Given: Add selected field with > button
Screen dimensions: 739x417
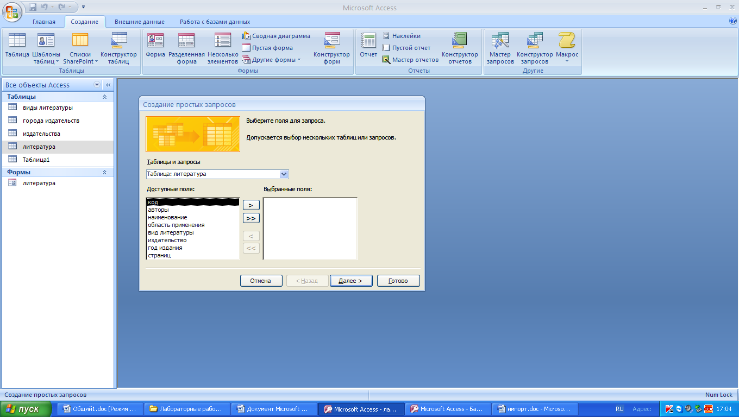Looking at the screenshot, I should [251, 205].
